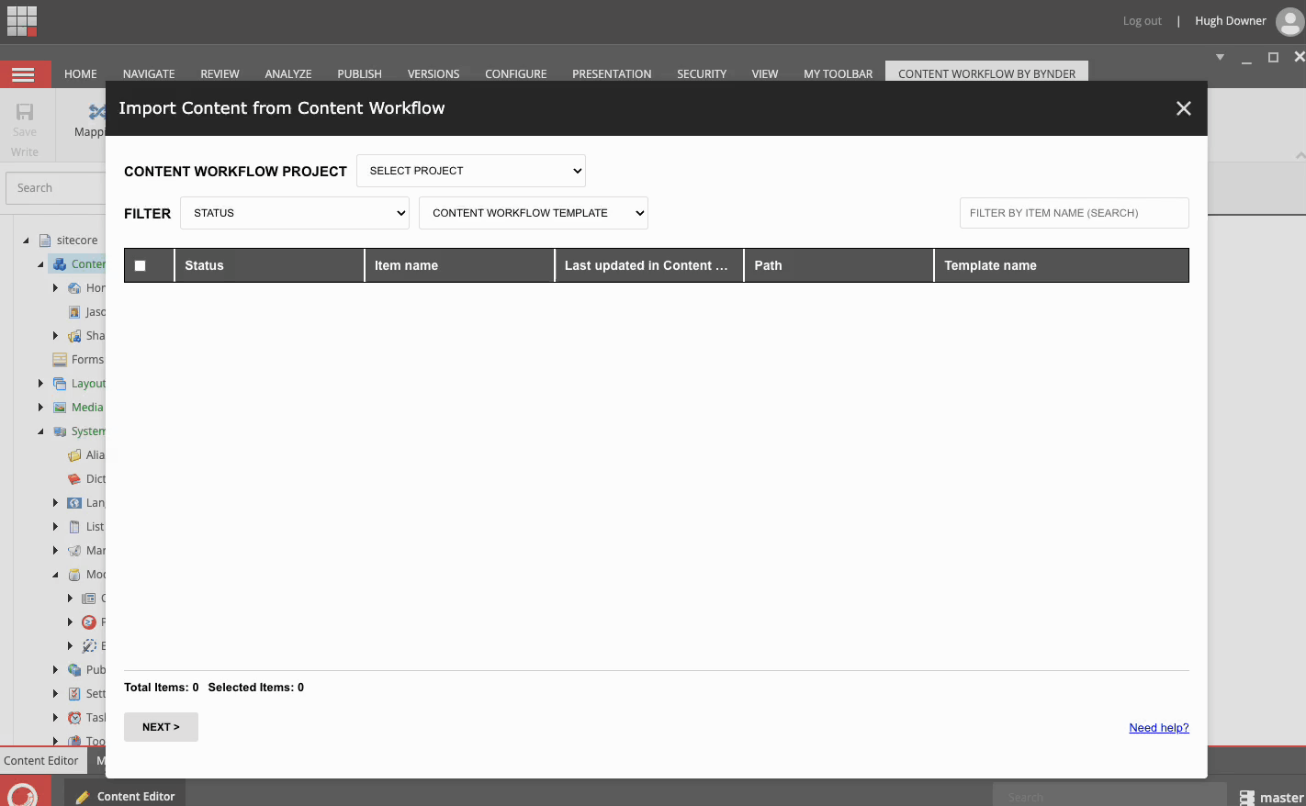The width and height of the screenshot is (1306, 806).
Task: Click the Marketing item icon
Action: click(74, 551)
